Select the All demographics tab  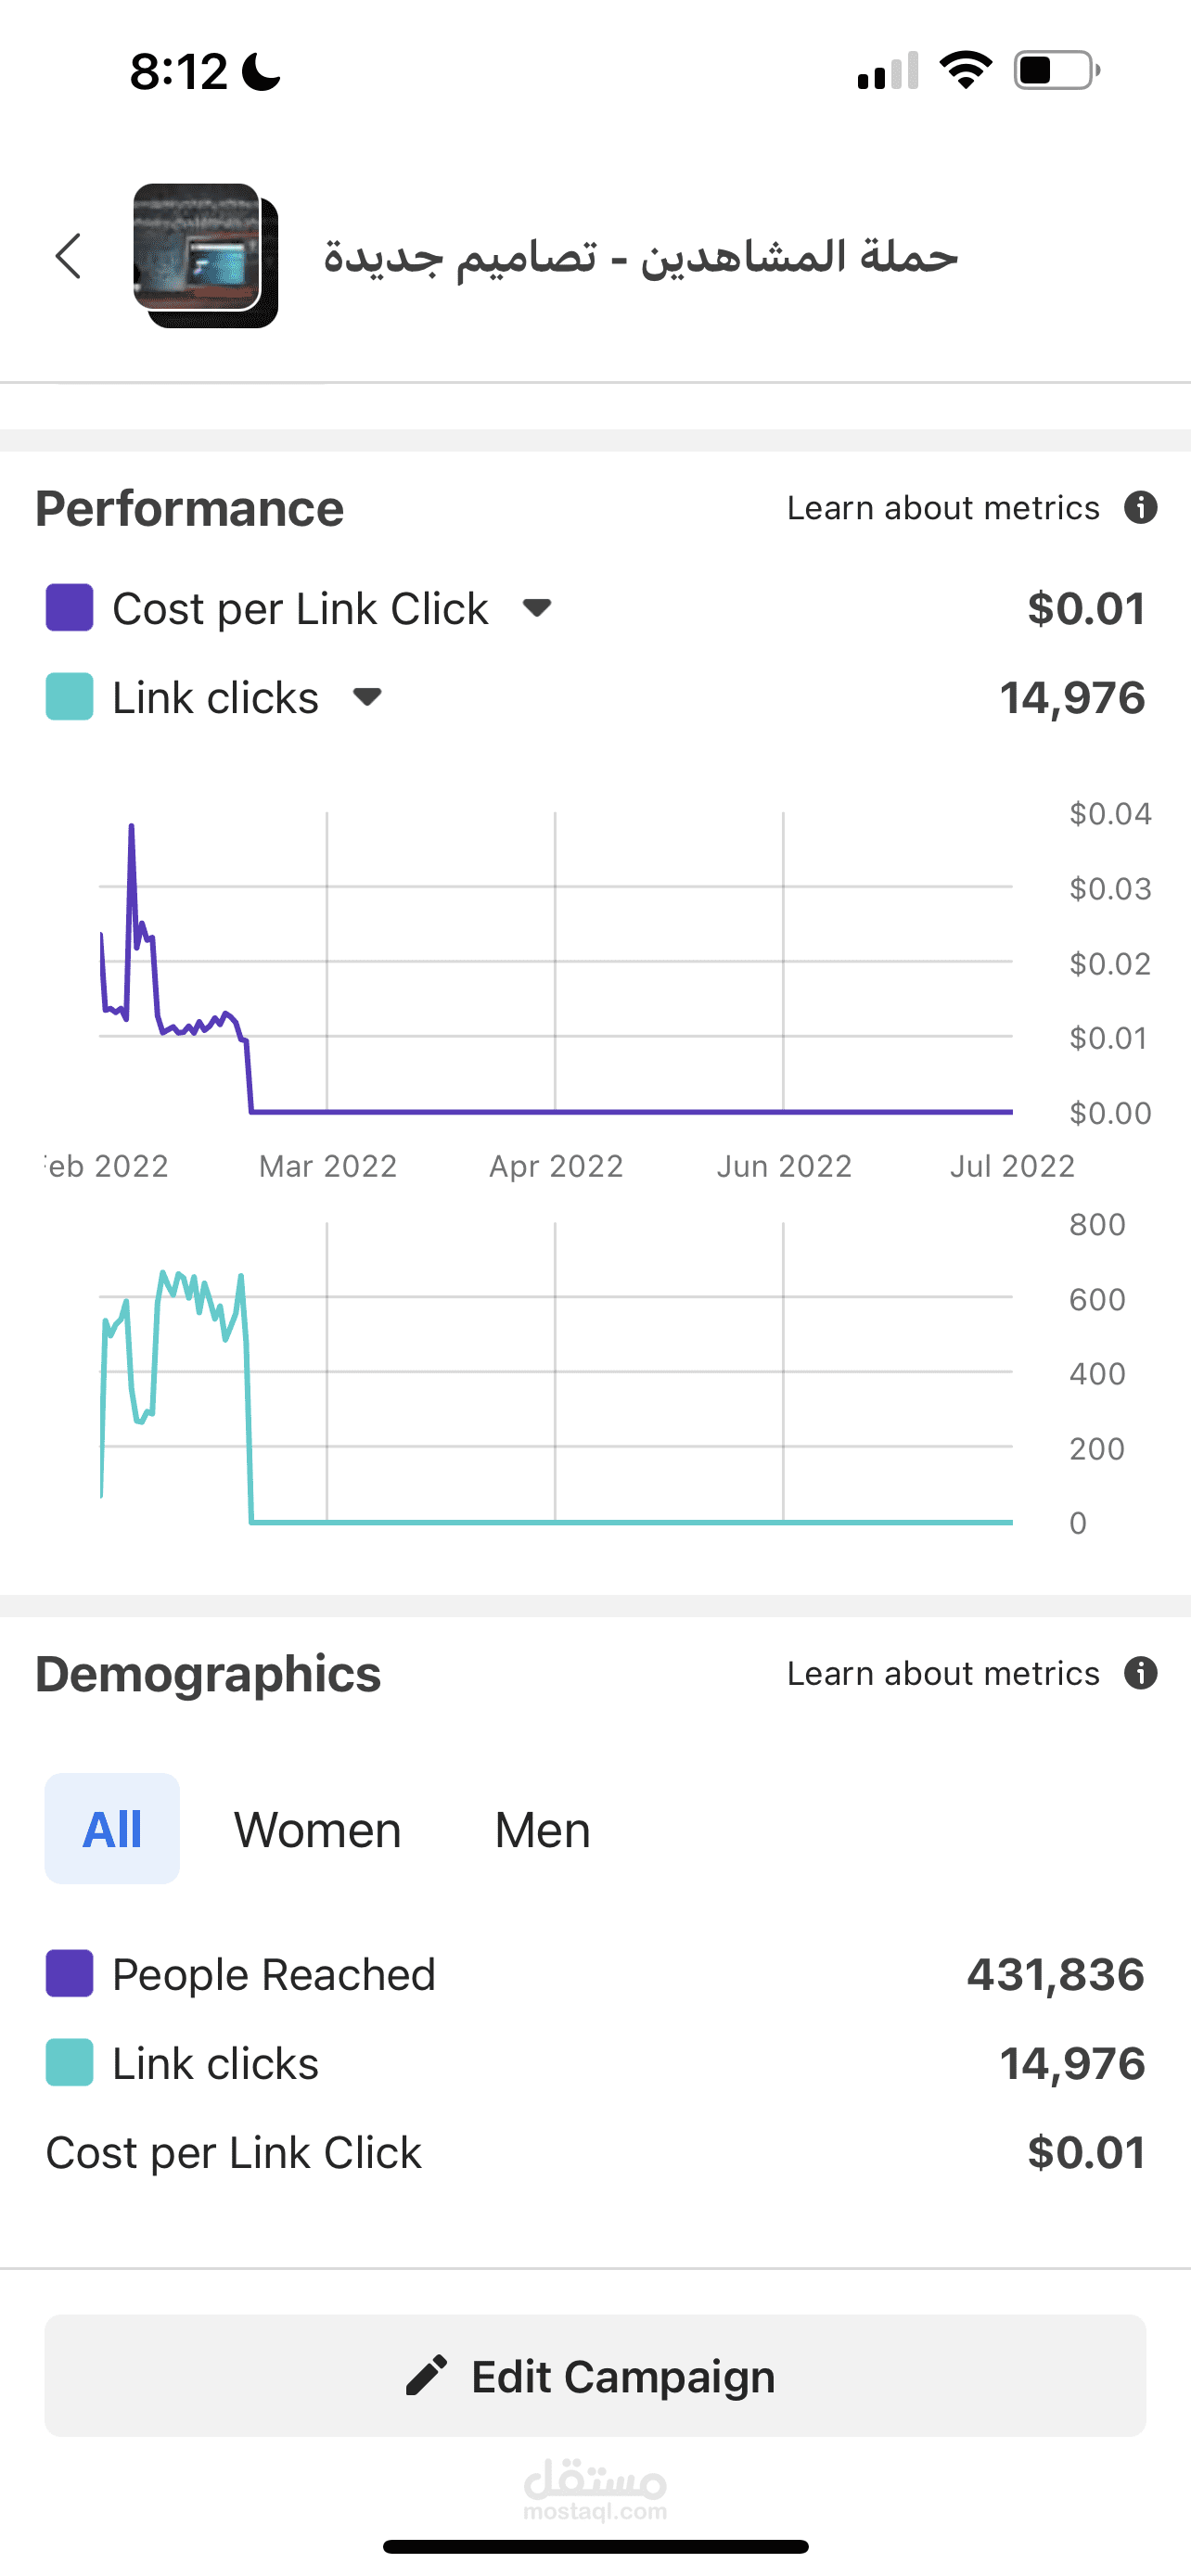point(112,1829)
